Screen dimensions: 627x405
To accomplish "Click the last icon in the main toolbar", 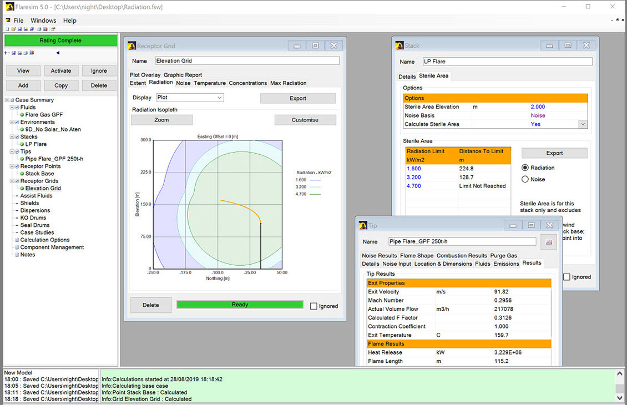I will [x=53, y=29].
